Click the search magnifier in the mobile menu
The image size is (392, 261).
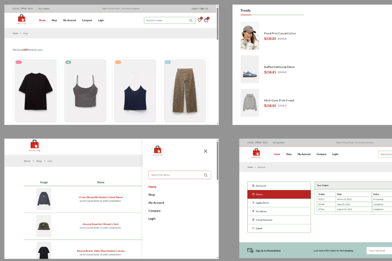pyautogui.click(x=205, y=175)
